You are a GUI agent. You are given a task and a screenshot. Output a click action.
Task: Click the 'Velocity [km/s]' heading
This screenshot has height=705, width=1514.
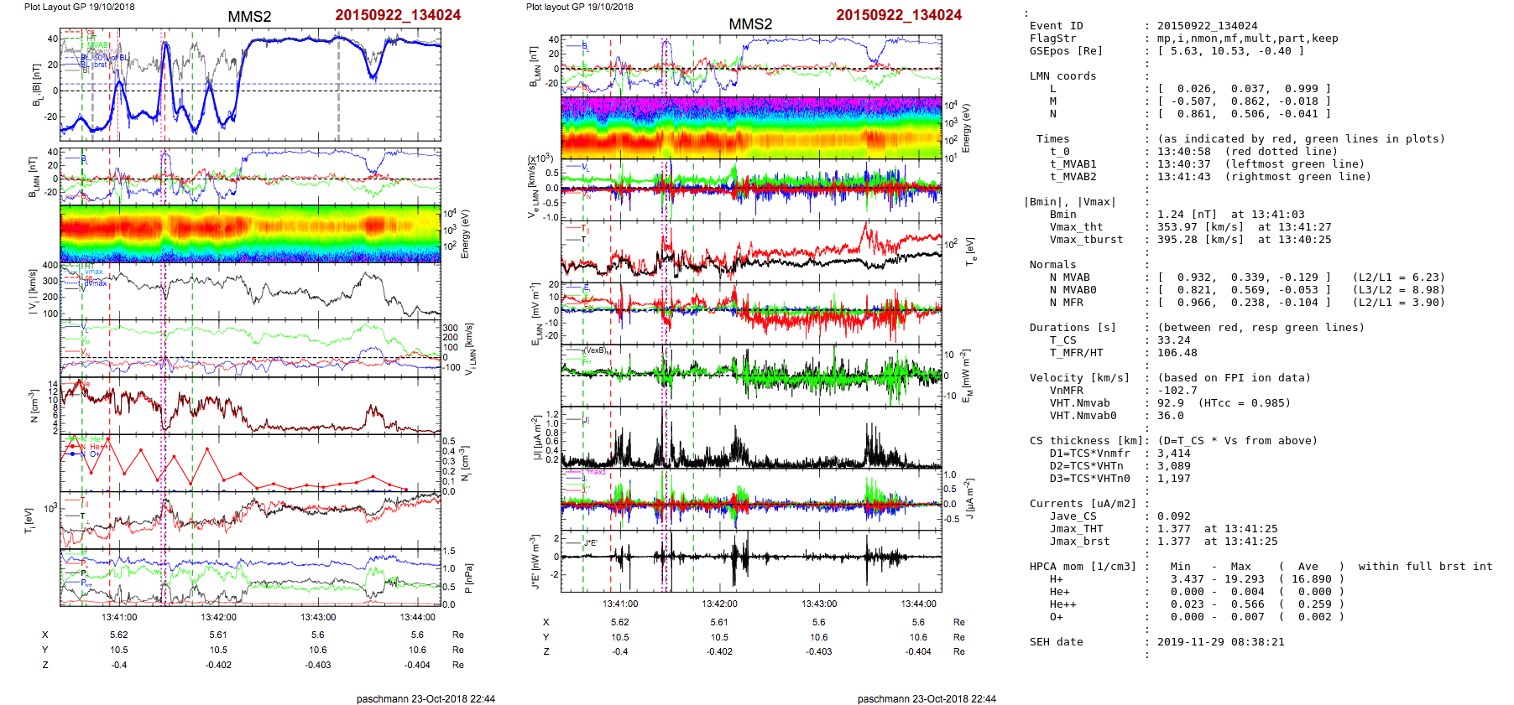coord(1079,378)
